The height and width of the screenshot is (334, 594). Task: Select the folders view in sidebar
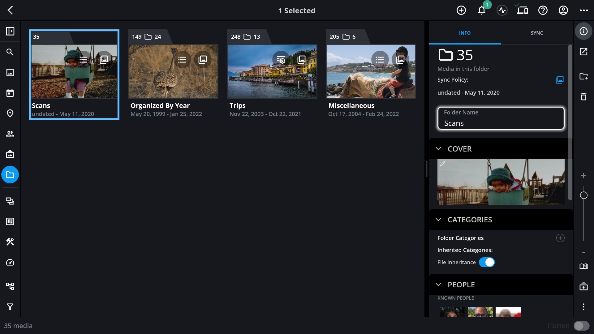click(x=10, y=175)
